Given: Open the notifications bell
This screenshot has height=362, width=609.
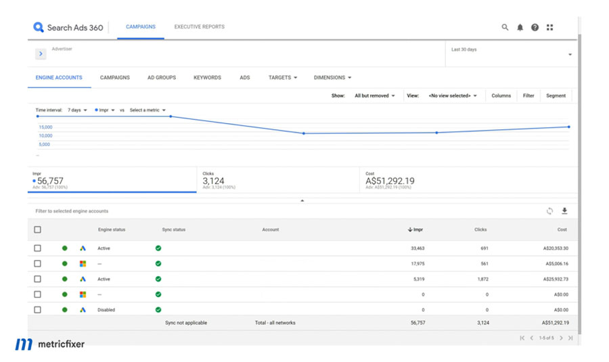Looking at the screenshot, I should coord(520,27).
